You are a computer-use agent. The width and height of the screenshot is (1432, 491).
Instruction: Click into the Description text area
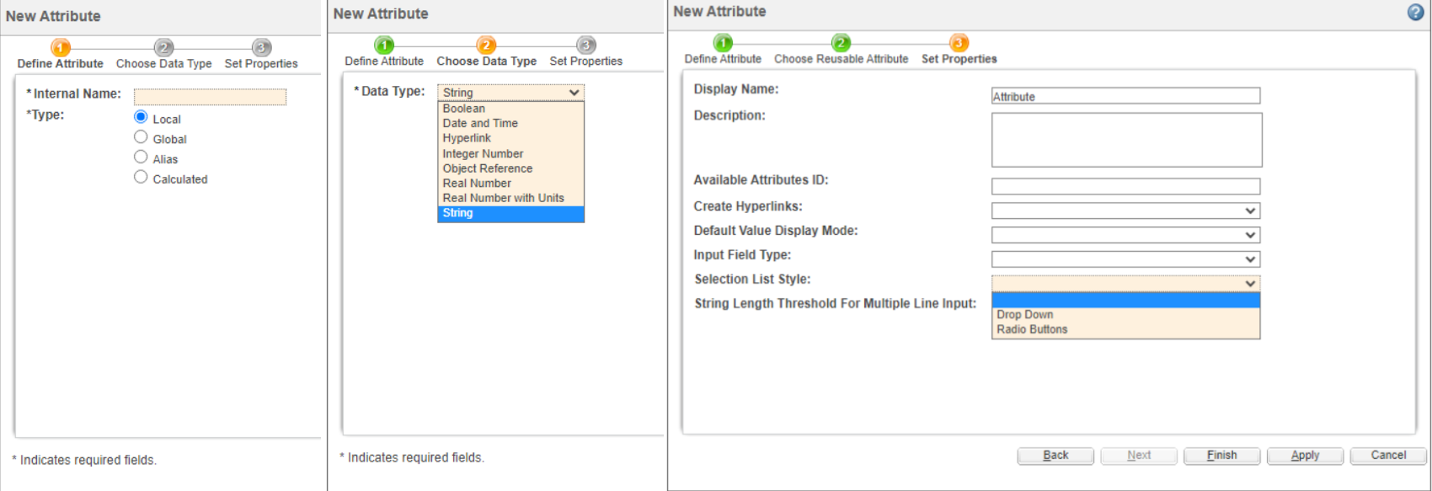coord(1126,140)
